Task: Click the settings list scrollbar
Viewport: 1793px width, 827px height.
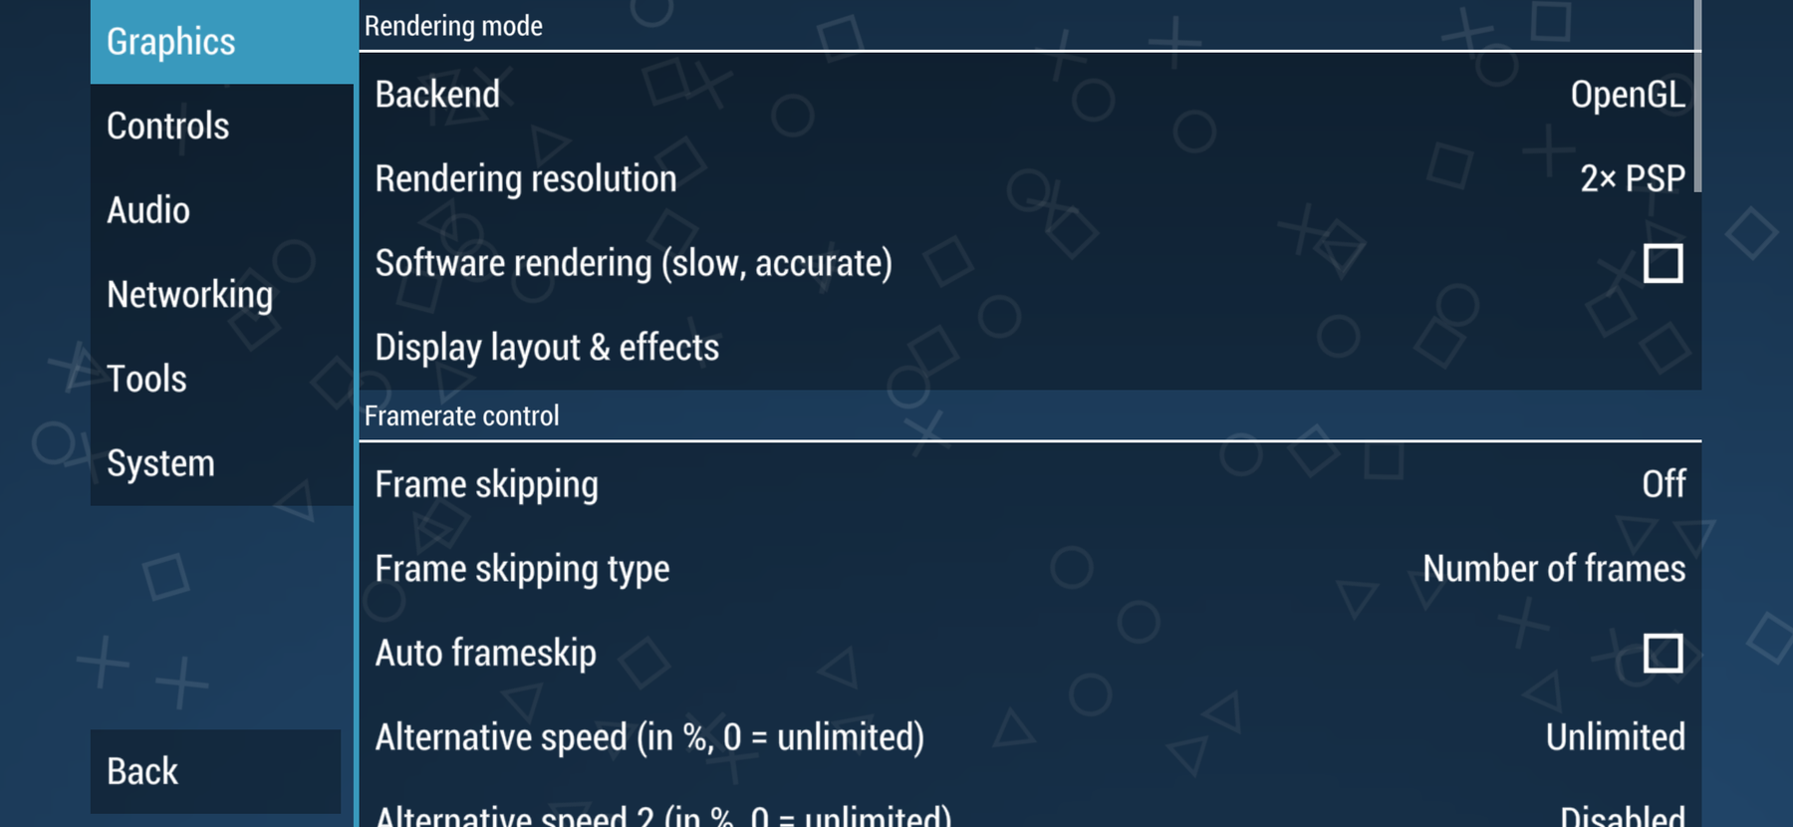Action: click(1697, 96)
